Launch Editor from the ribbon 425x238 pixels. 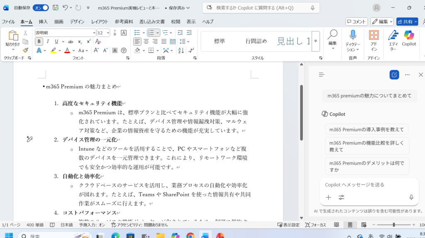[393, 41]
